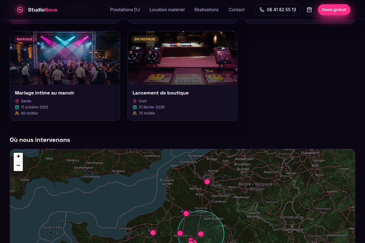Click the Düsseldorf label on the map
The height and width of the screenshot is (243, 365).
coord(310,153)
